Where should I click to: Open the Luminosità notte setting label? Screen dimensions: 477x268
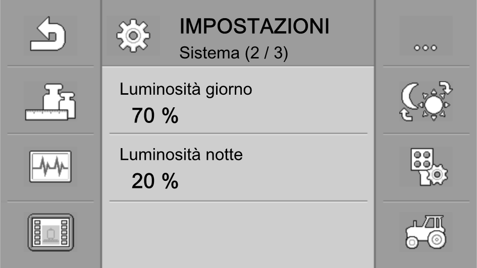[181, 155]
